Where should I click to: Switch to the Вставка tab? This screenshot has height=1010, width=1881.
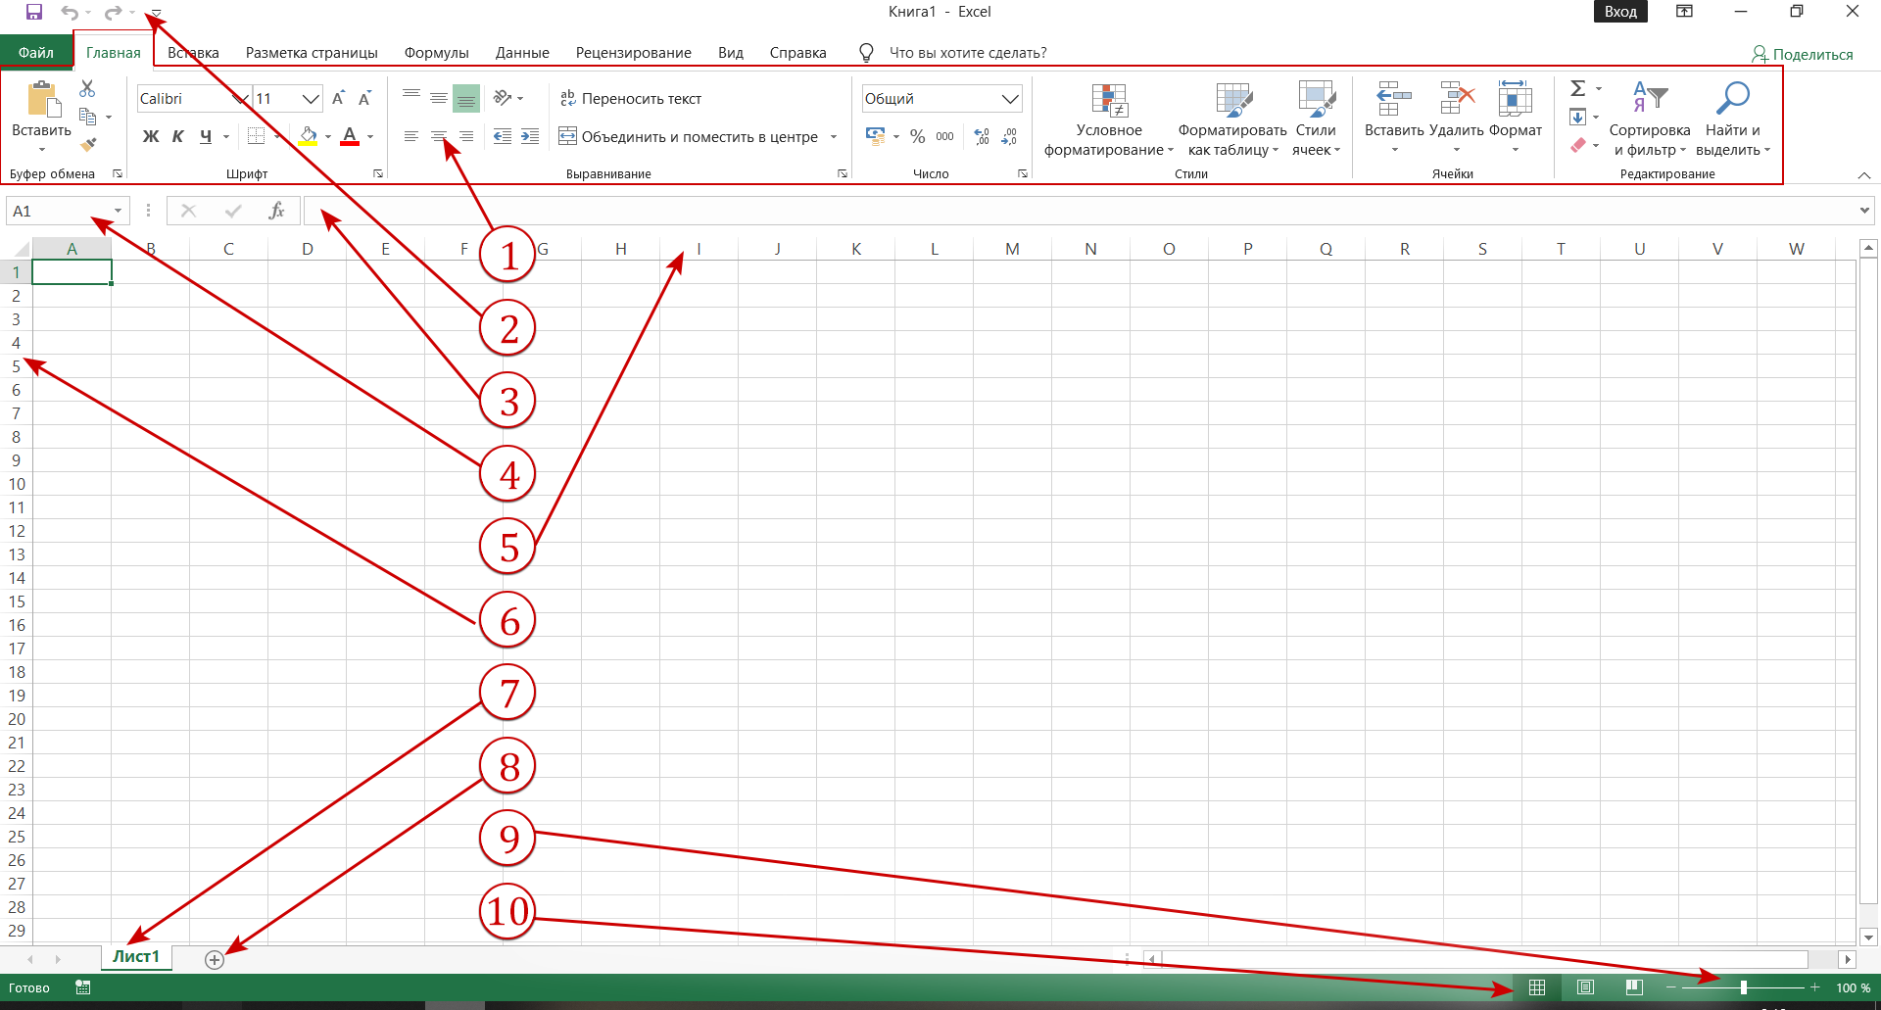pos(193,52)
